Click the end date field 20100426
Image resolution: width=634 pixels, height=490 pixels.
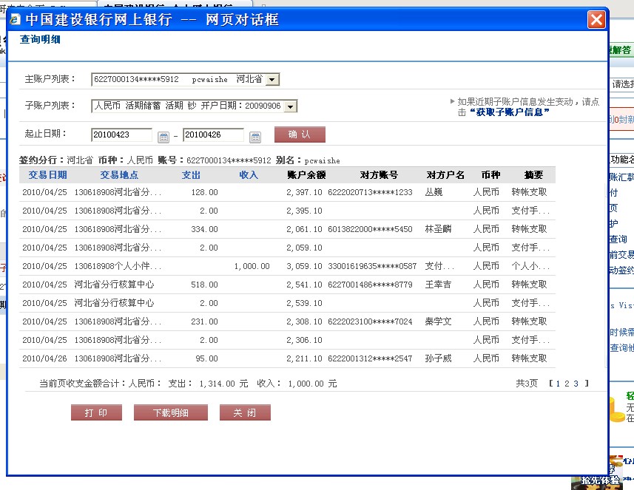point(213,135)
